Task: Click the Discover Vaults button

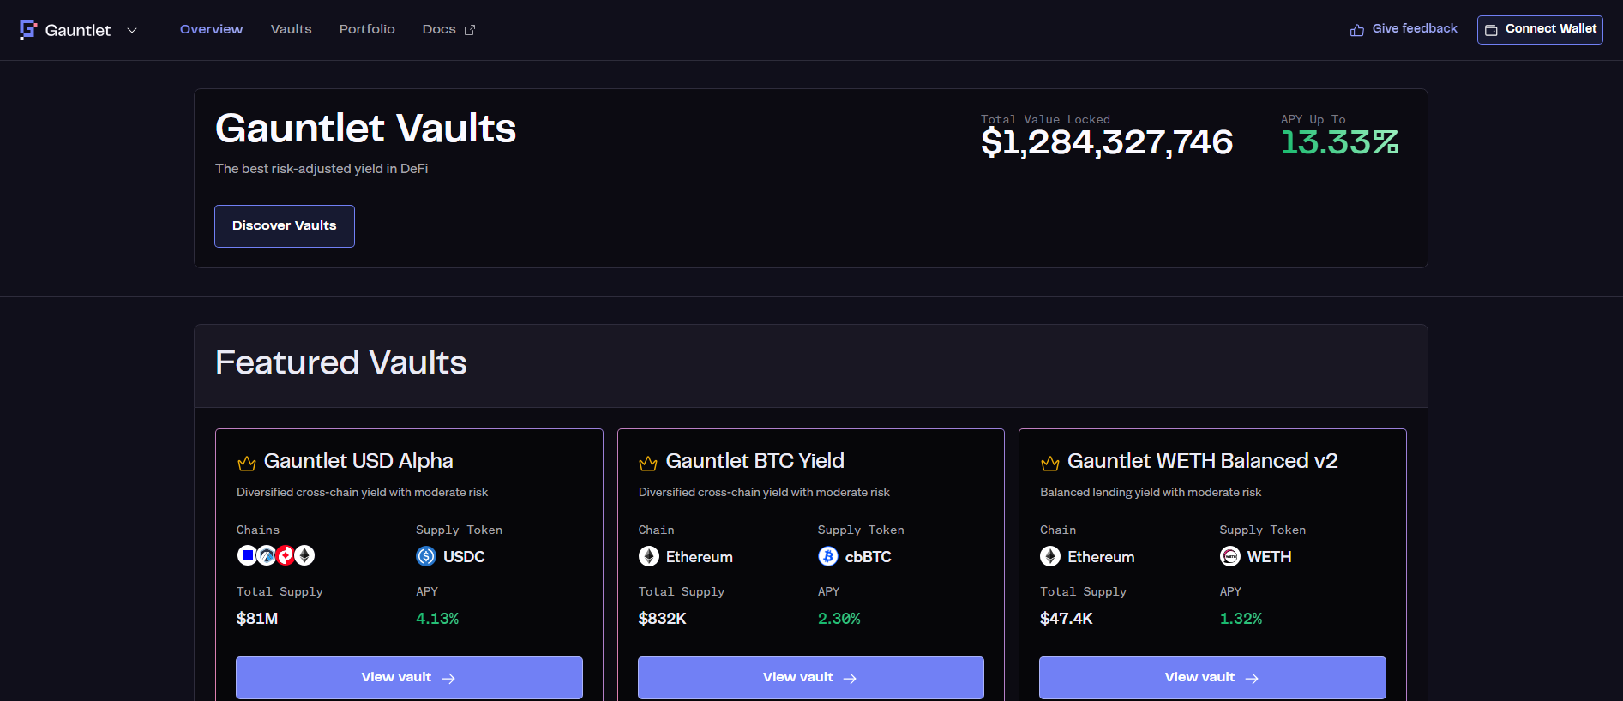Action: (285, 225)
